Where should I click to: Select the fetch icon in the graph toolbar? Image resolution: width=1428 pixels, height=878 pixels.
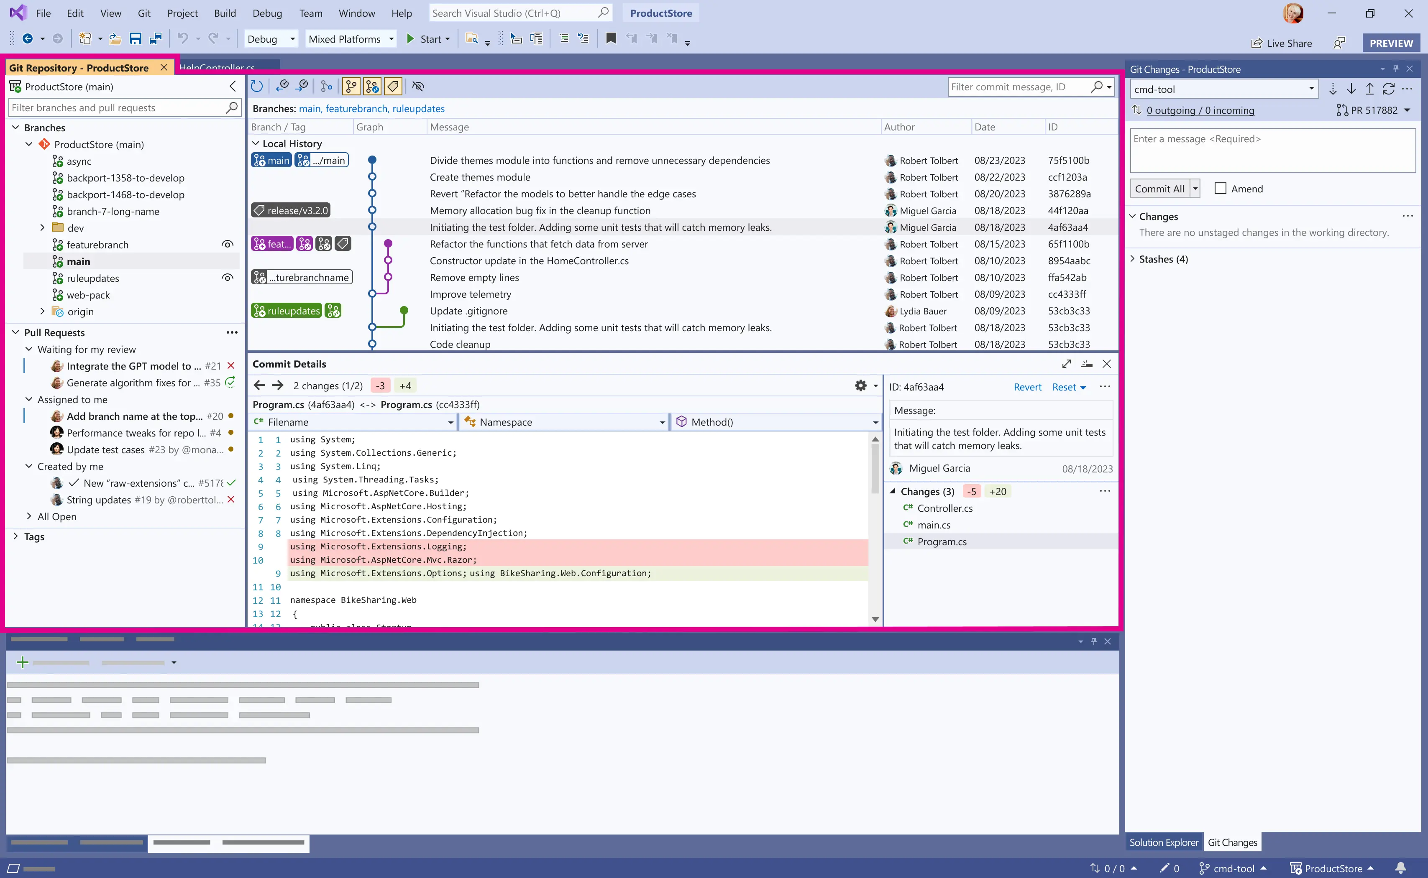click(x=283, y=86)
